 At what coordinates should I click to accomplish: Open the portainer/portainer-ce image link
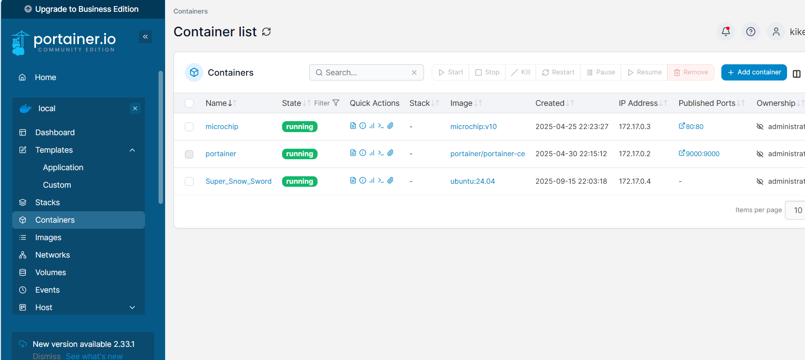487,154
